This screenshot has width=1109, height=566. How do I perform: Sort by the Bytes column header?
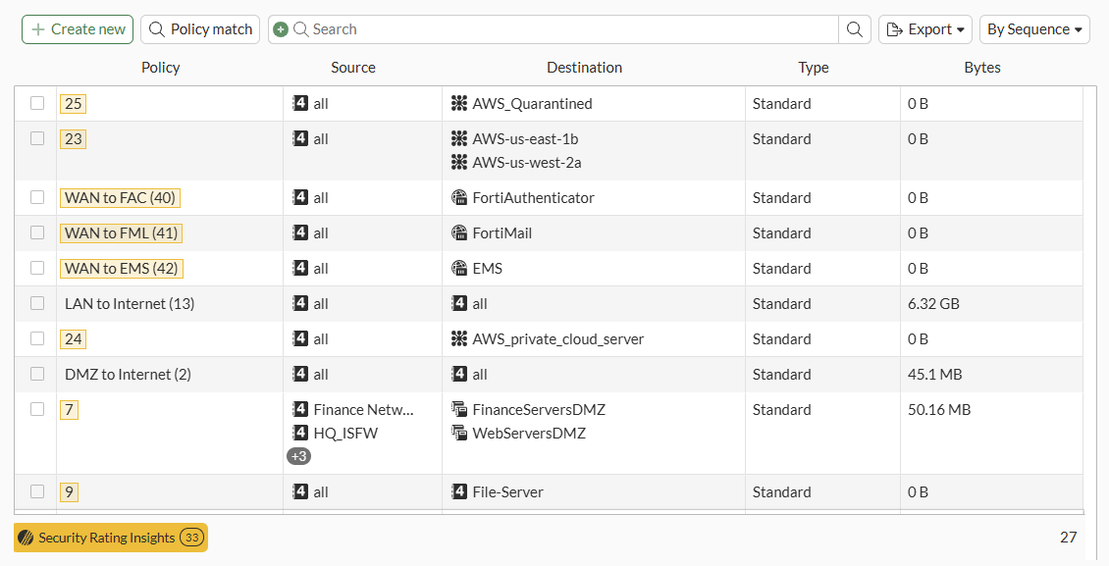(x=981, y=68)
